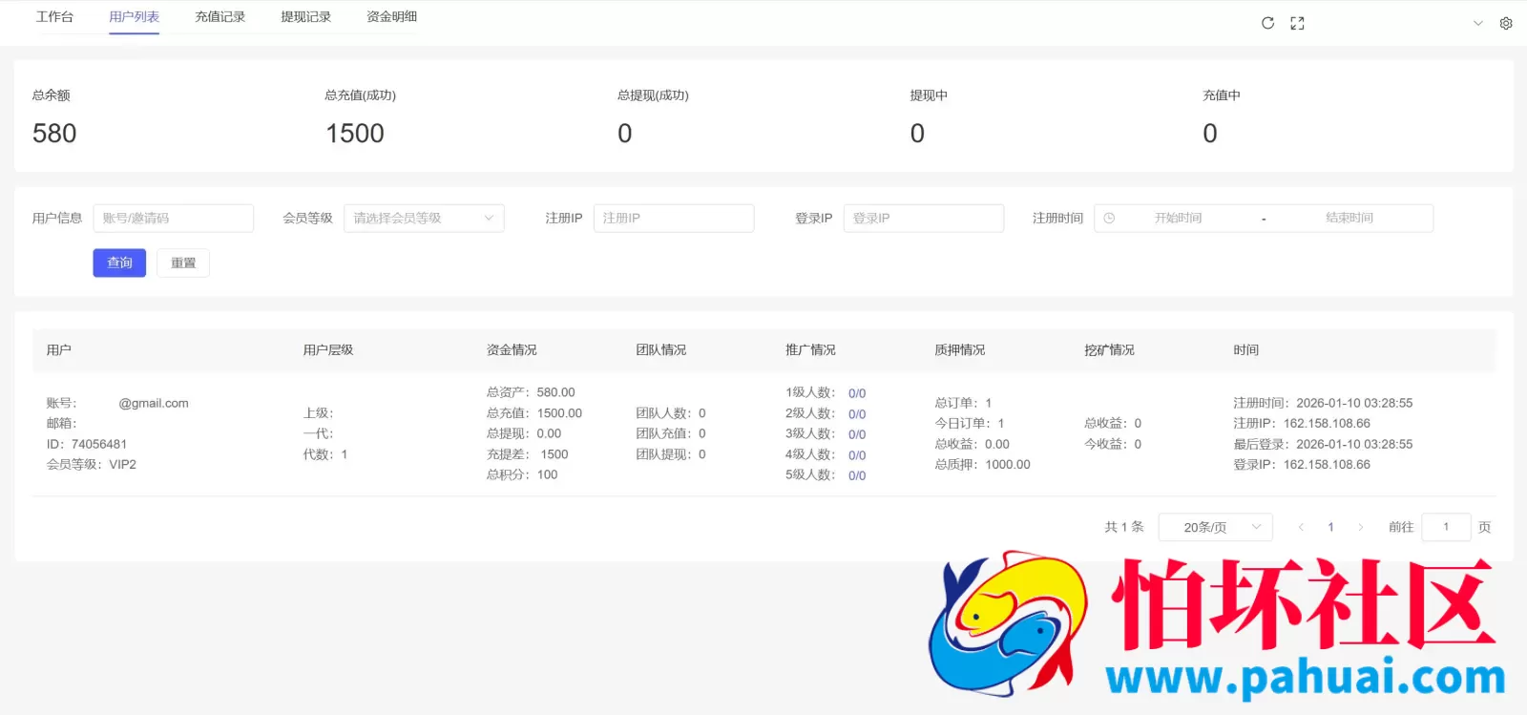Open the settings gear icon
Viewport: 1527px width, 715px height.
coord(1506,23)
